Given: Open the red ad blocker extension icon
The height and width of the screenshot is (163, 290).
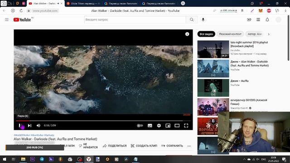Looking at the screenshot, I should (x=269, y=11).
